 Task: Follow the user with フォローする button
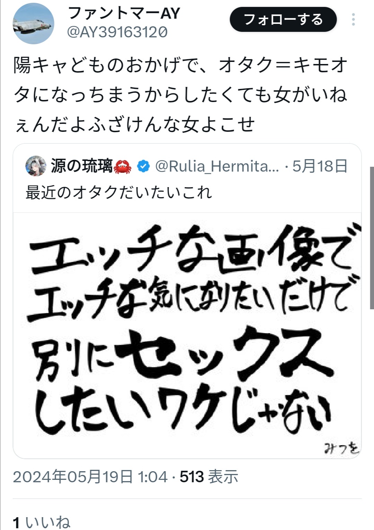tap(283, 20)
